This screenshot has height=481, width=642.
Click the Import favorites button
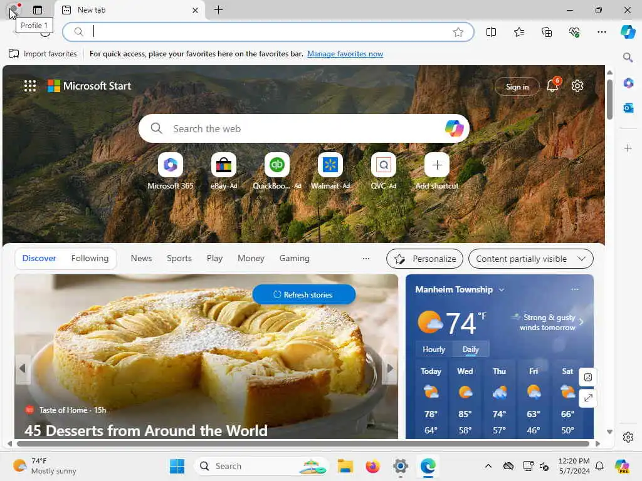(x=43, y=54)
